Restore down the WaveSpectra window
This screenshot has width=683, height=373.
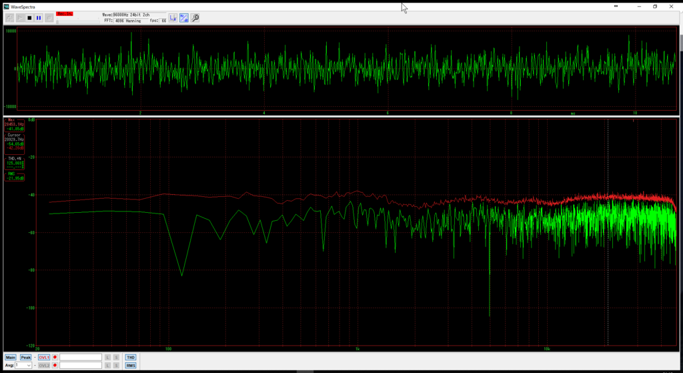point(655,7)
